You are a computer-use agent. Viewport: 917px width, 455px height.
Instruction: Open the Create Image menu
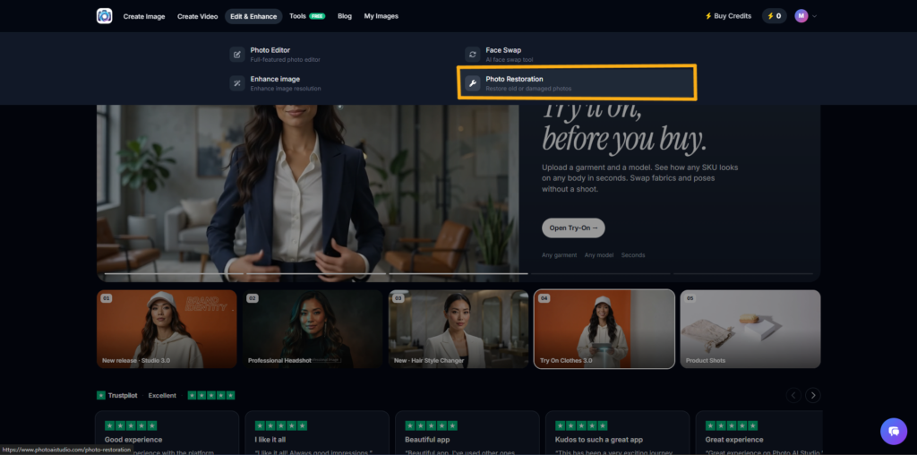point(144,16)
